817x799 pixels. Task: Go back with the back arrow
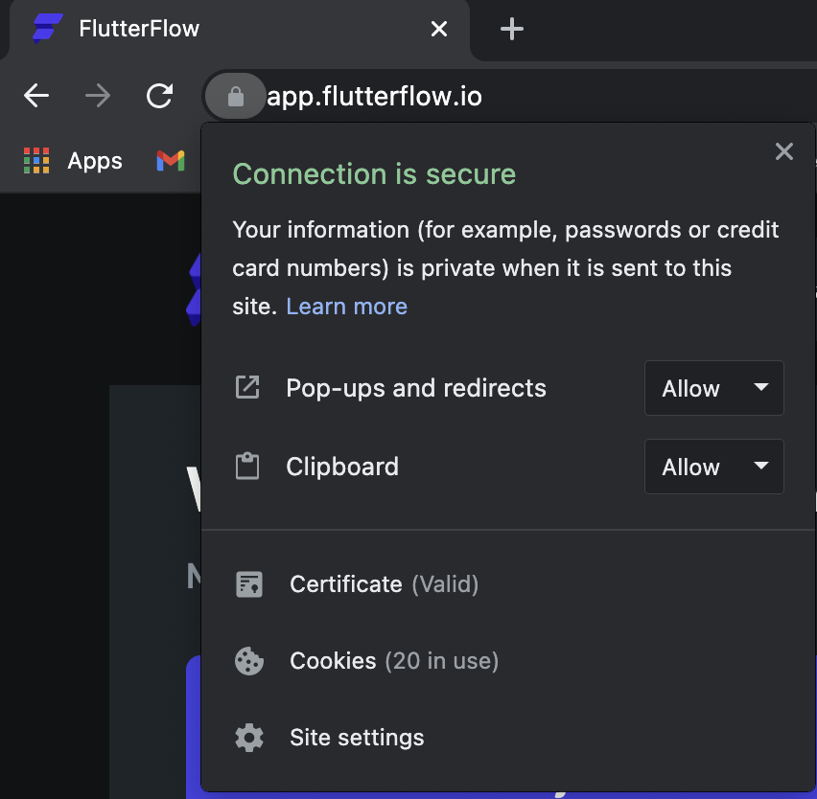(x=36, y=96)
